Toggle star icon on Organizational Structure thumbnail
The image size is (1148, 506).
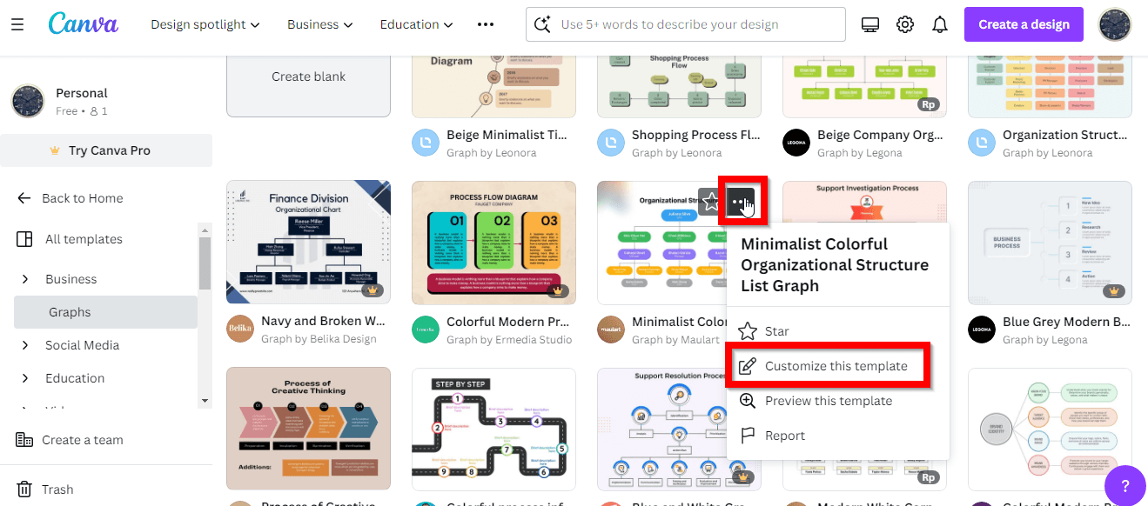tap(711, 203)
